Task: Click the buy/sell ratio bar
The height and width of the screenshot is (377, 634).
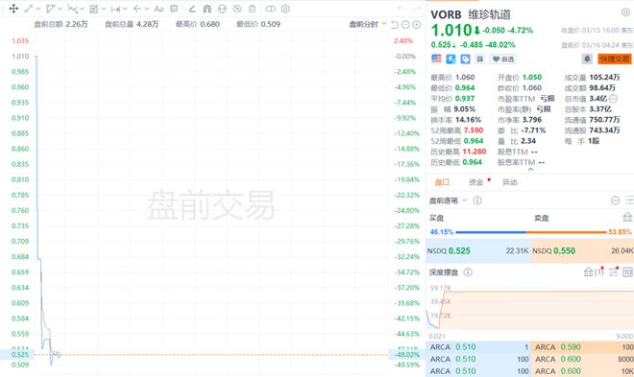Action: (x=530, y=232)
